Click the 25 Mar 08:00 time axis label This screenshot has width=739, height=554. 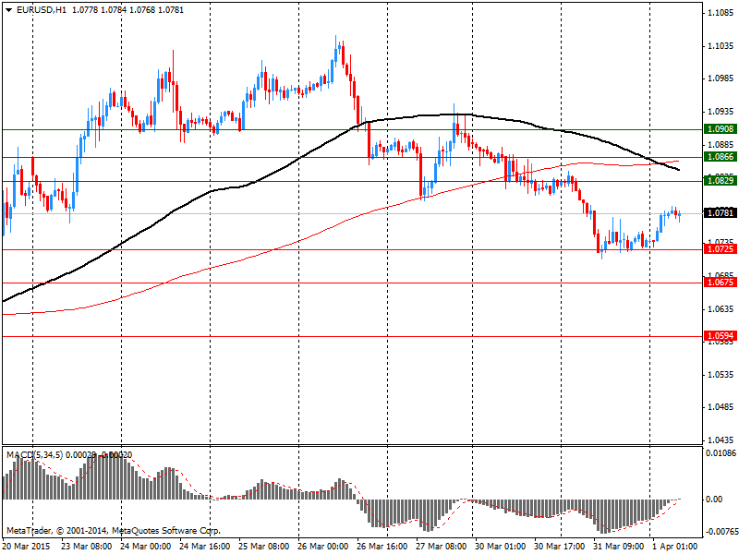[264, 547]
